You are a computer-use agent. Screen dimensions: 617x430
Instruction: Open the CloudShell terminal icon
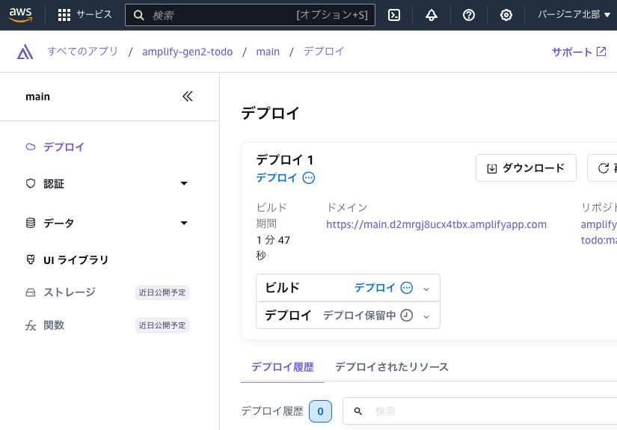coord(394,15)
